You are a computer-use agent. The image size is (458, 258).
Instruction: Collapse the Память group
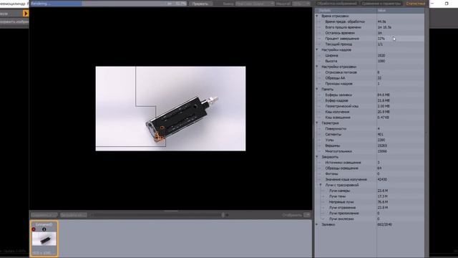coord(317,89)
